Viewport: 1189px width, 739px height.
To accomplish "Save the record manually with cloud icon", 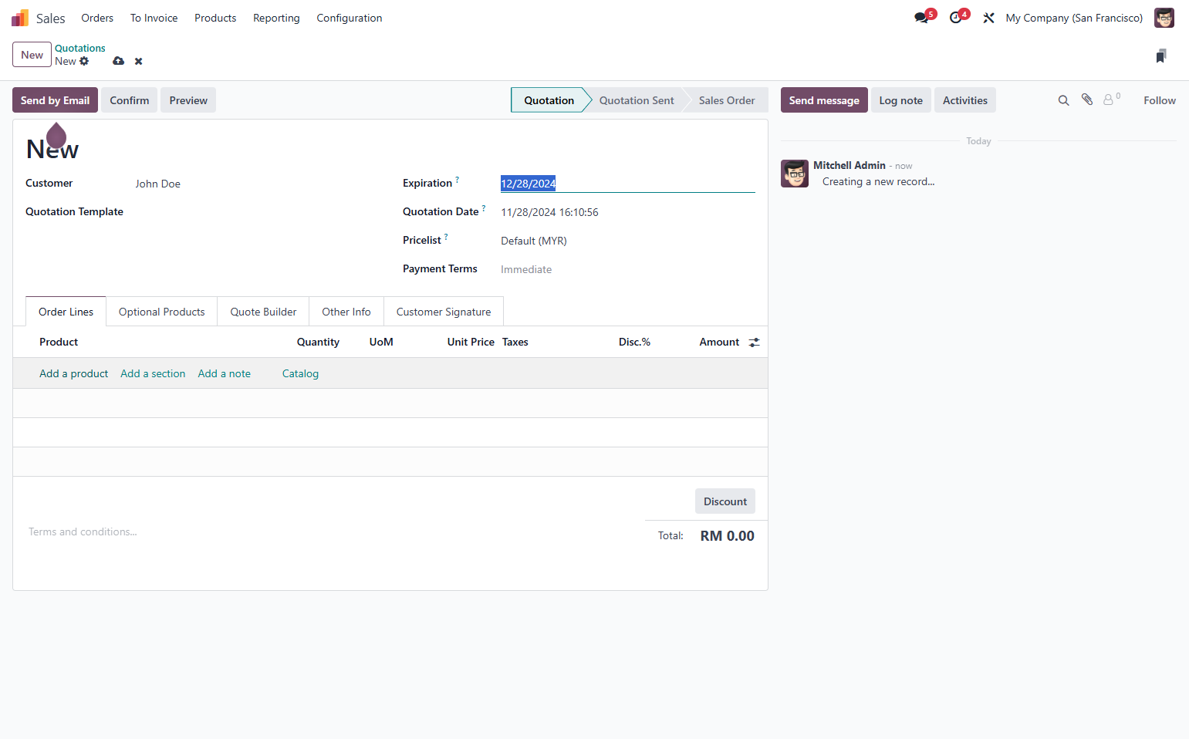I will click(118, 61).
